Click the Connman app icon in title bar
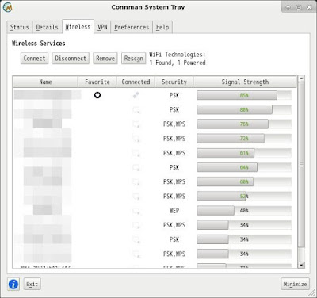317x298 pixels. point(7,7)
